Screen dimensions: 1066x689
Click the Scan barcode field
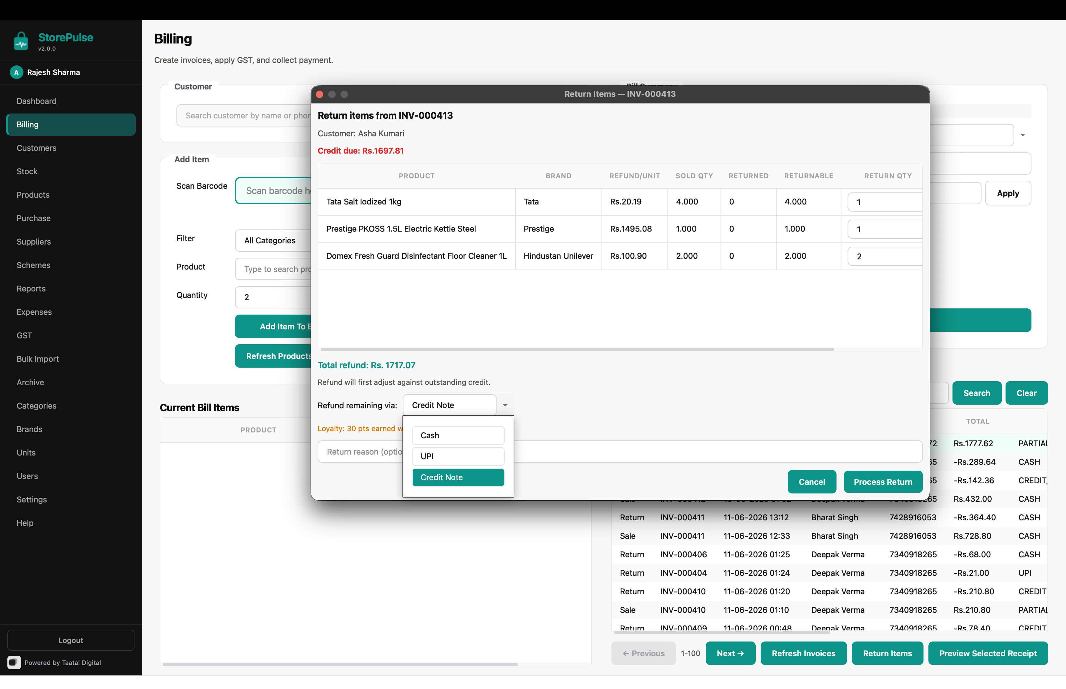[273, 191]
